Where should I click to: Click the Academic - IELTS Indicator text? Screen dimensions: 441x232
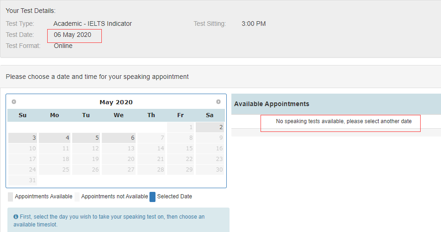click(93, 24)
